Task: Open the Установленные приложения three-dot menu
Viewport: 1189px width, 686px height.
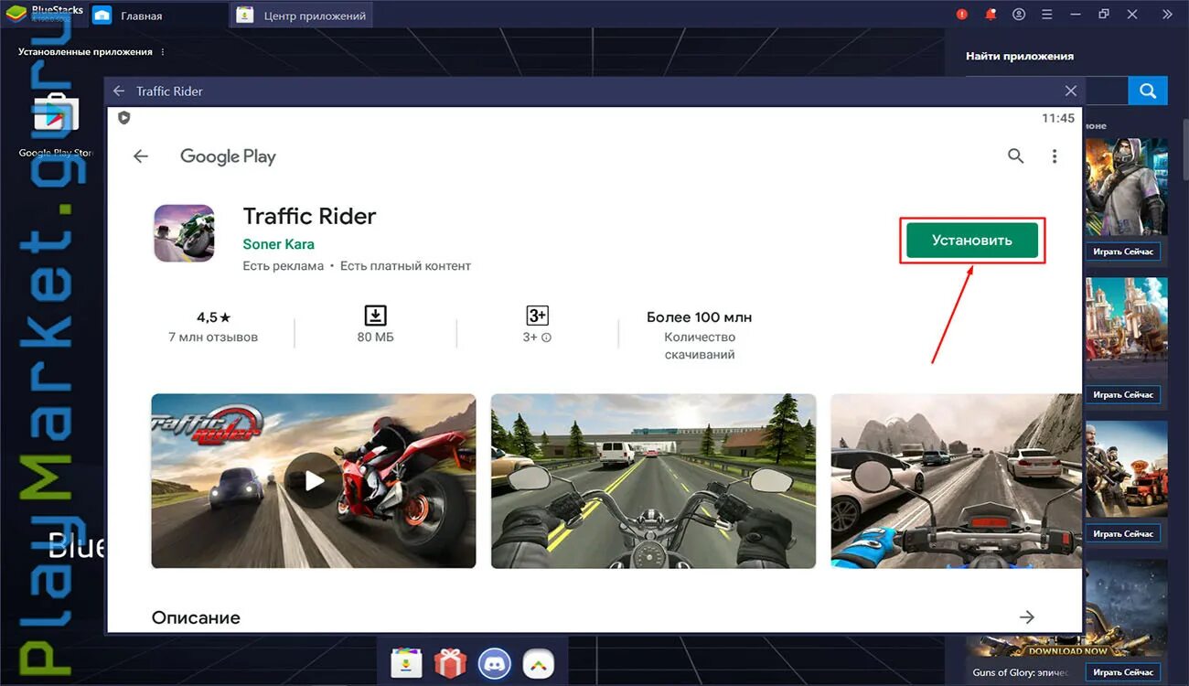Action: (163, 52)
